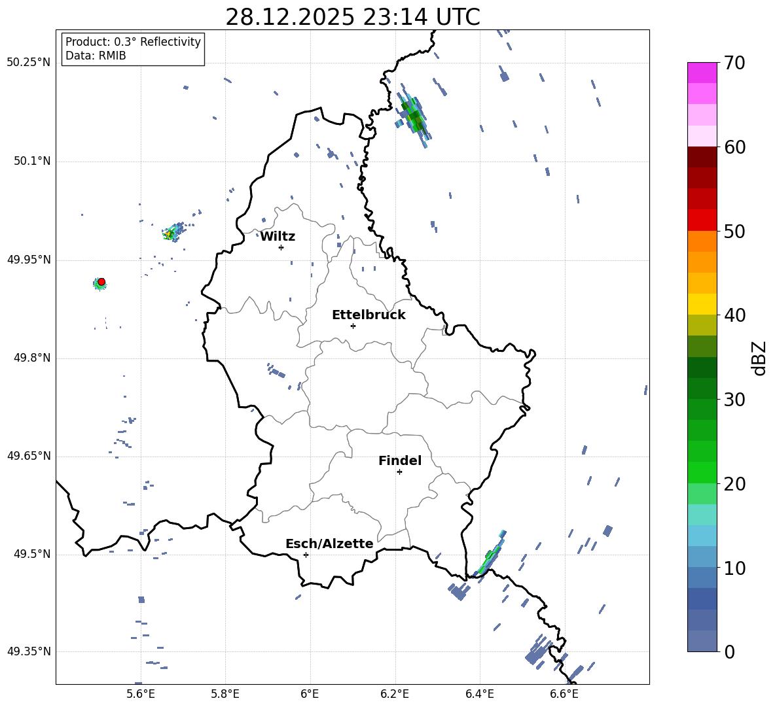Pick the yellow colorbar swatch at 40
This screenshot has width=775, height=707.
(x=702, y=304)
